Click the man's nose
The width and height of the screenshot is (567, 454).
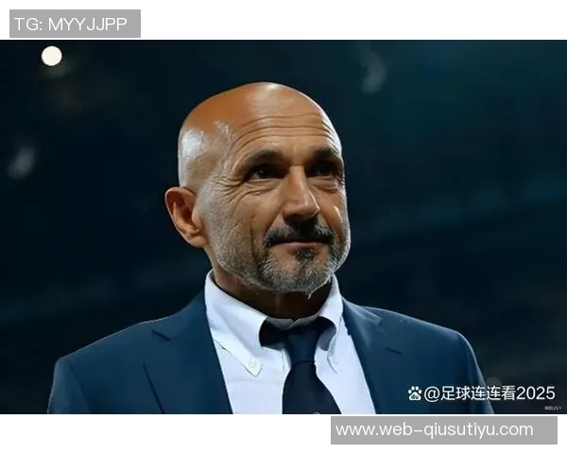point(302,202)
